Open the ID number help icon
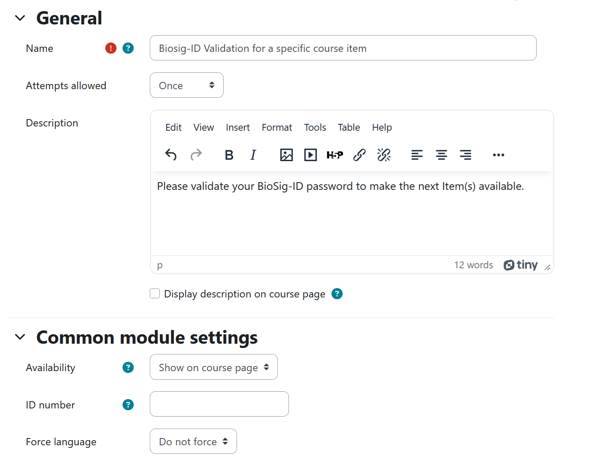 tap(128, 405)
